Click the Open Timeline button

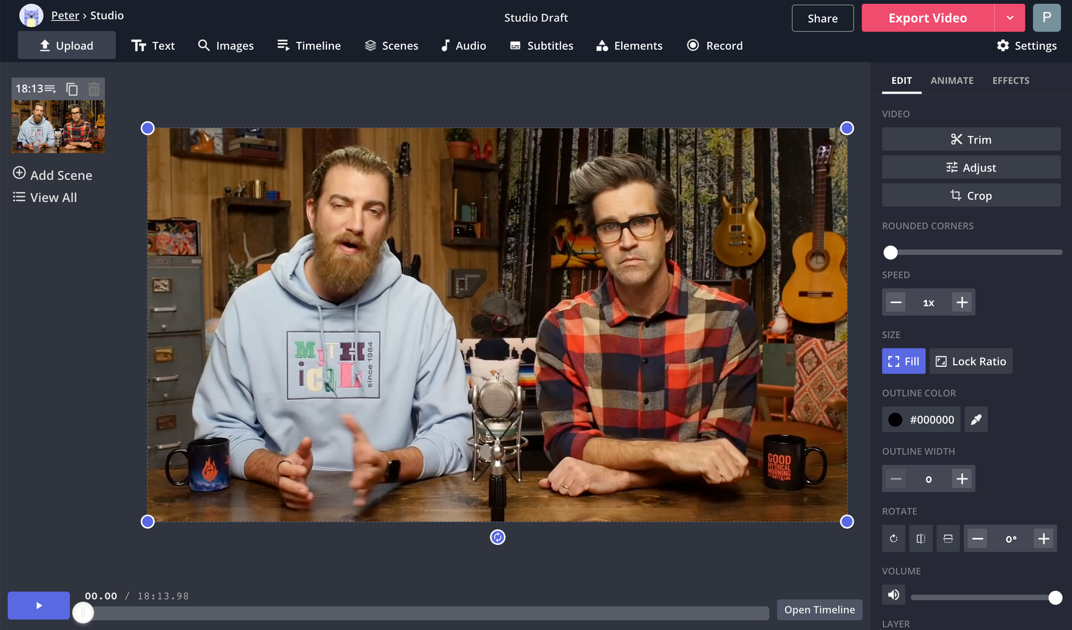[819, 610]
